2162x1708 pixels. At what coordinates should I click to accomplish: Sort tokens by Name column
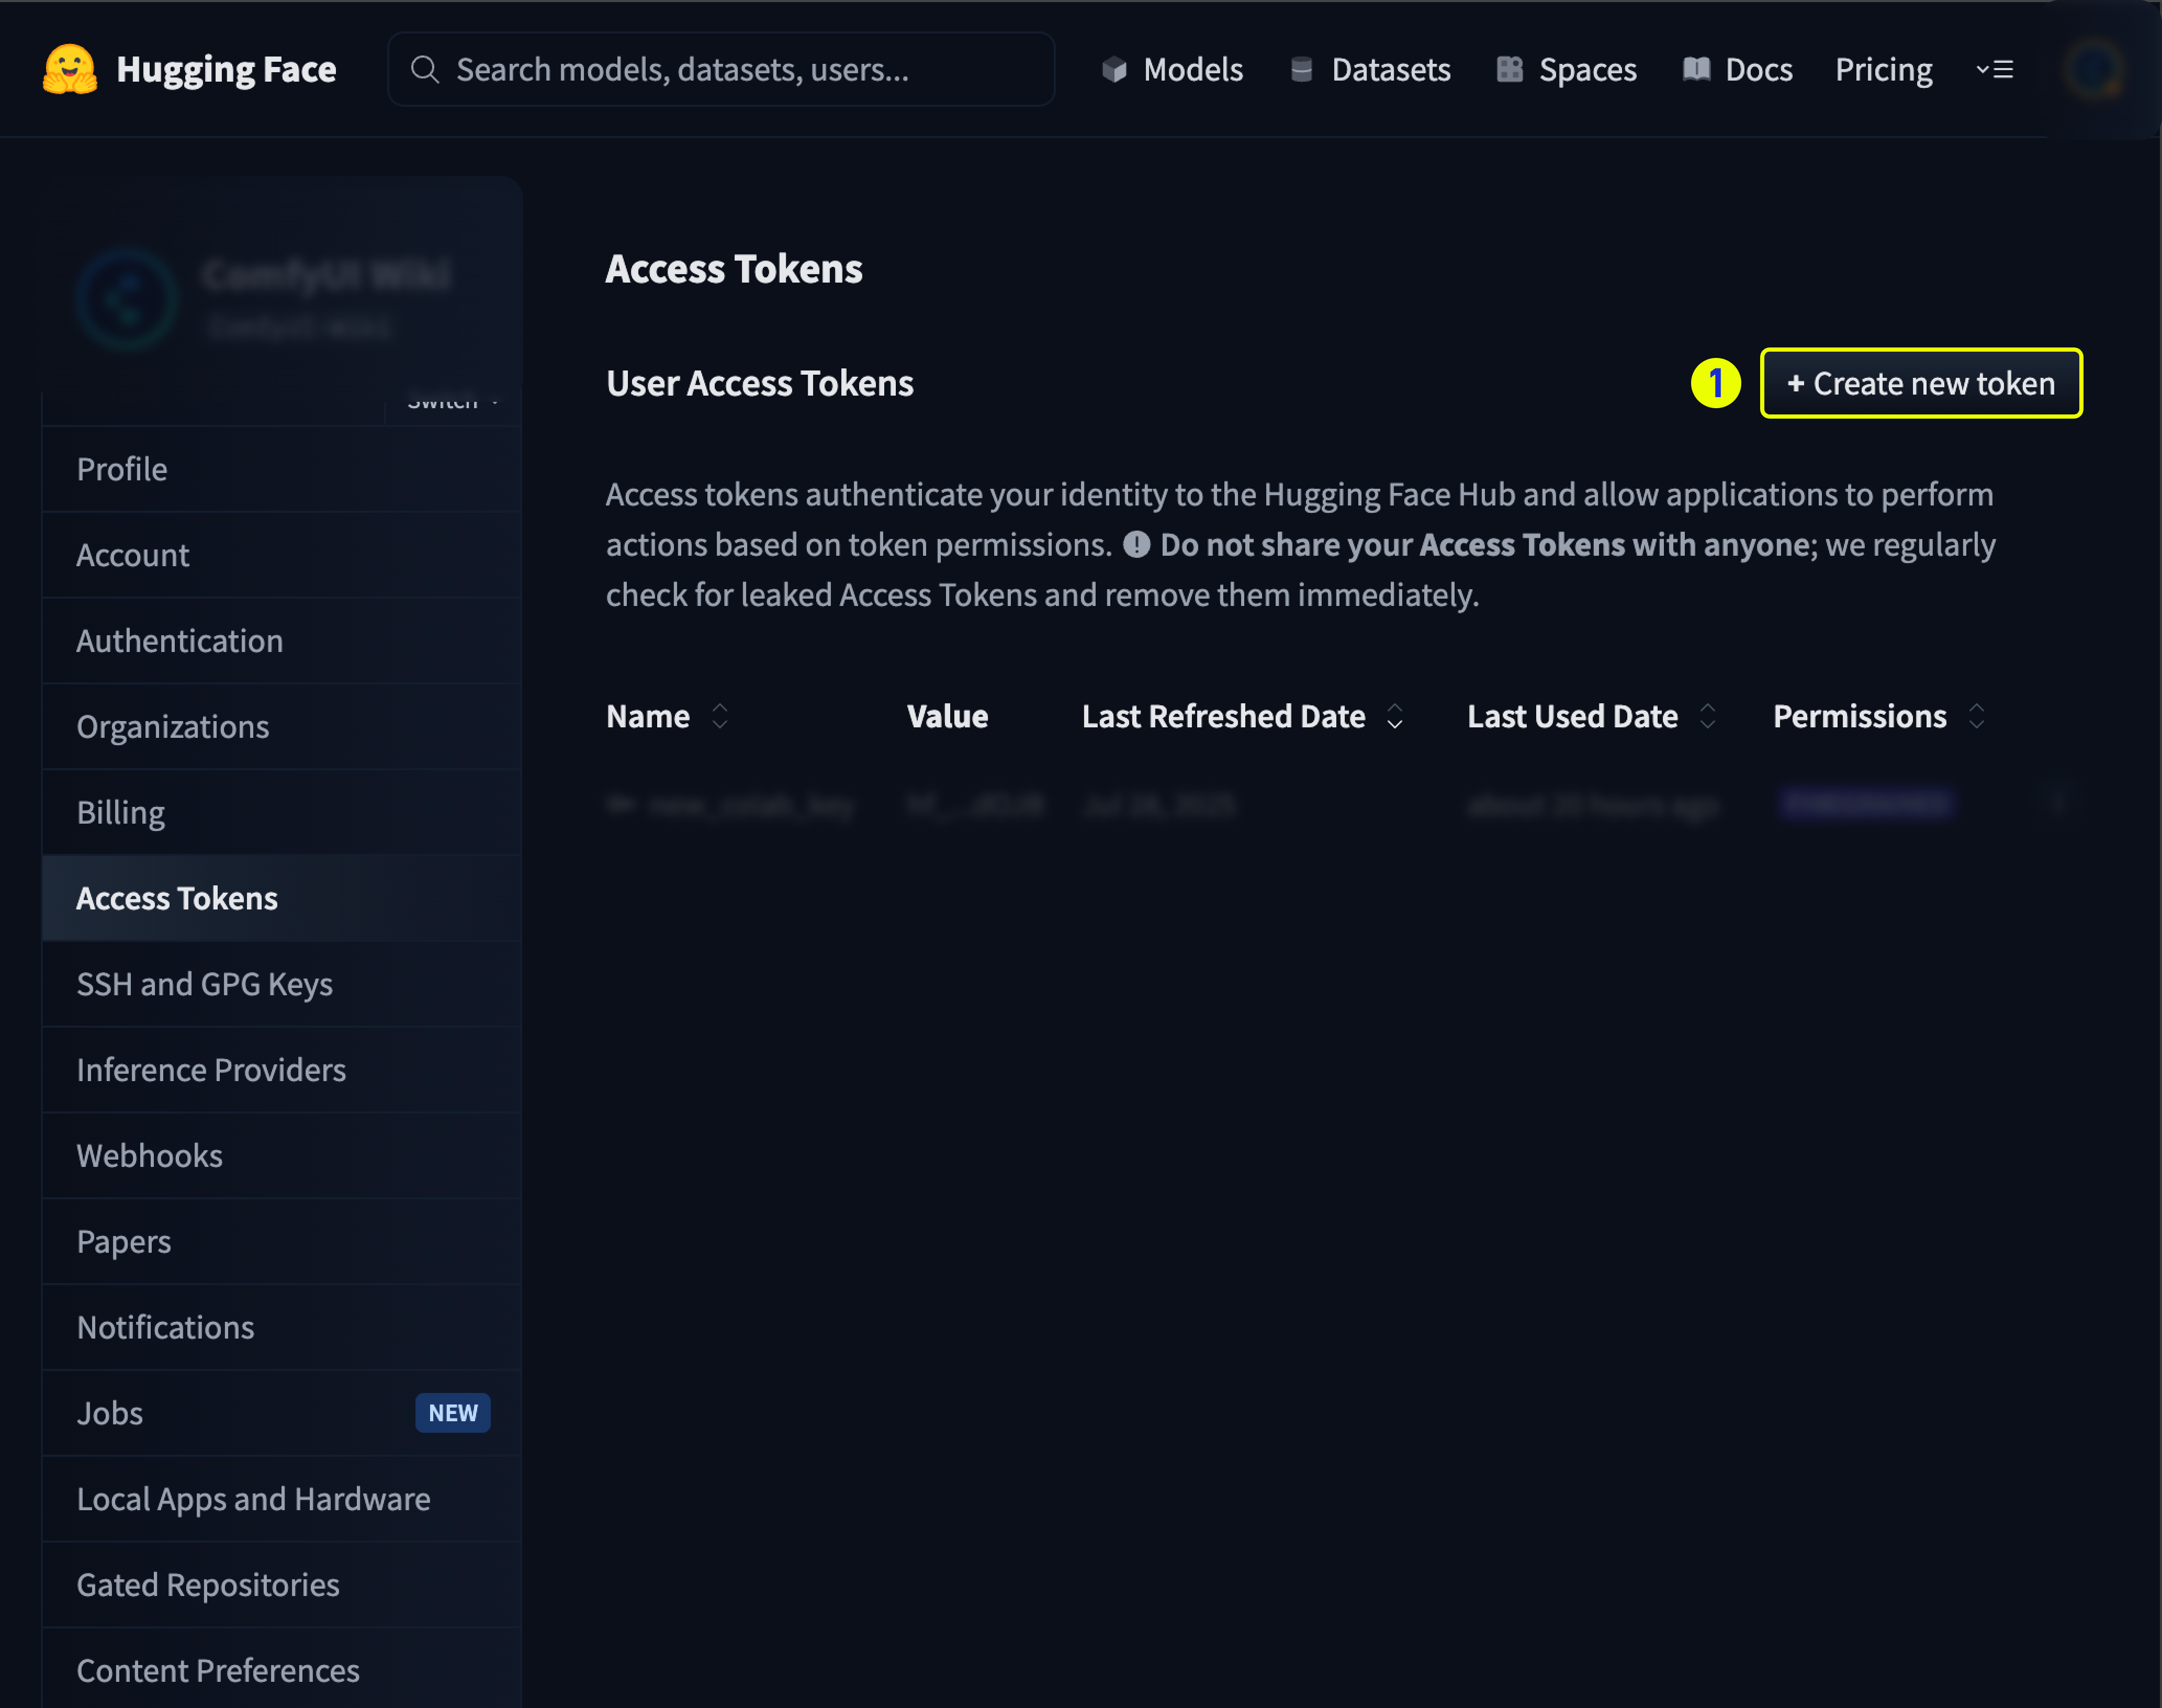[x=719, y=716]
